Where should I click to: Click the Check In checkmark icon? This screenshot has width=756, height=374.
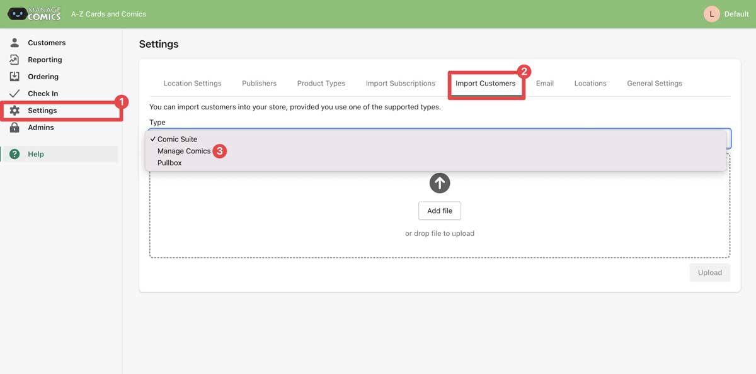click(x=14, y=94)
